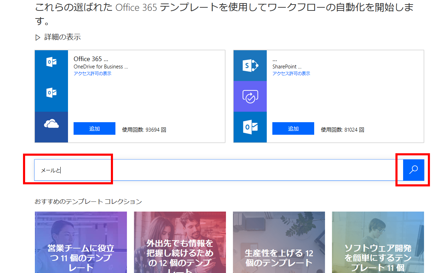
Task: Open 生産性を上げる 12 個のテンプレート collection
Action: 279,242
